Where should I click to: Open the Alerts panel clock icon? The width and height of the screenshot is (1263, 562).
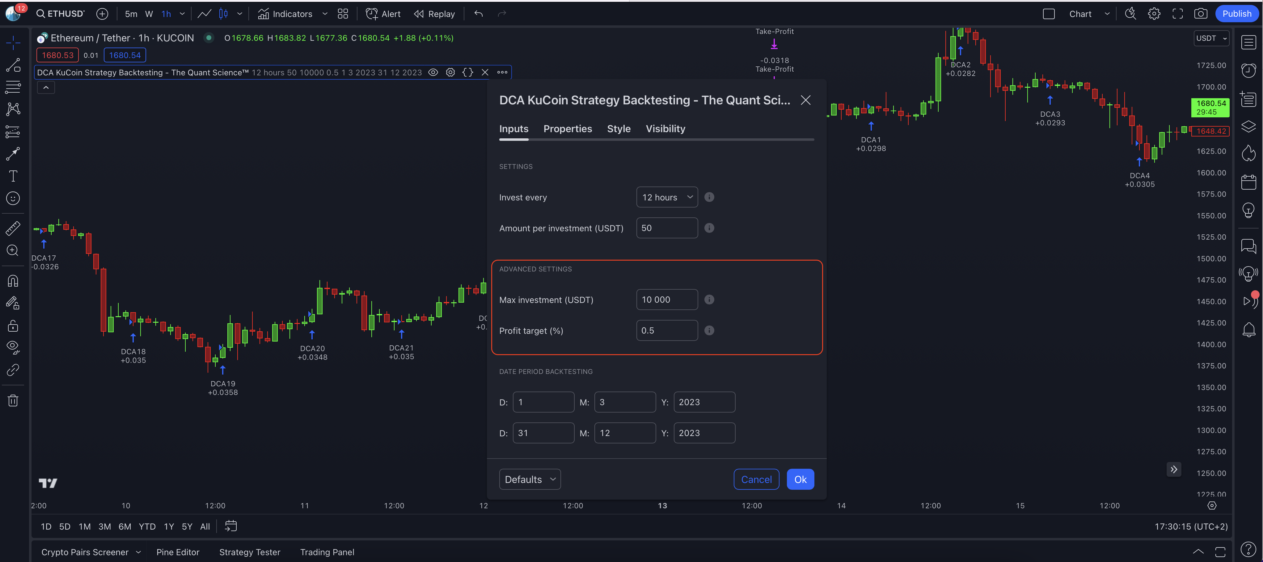click(x=1248, y=70)
